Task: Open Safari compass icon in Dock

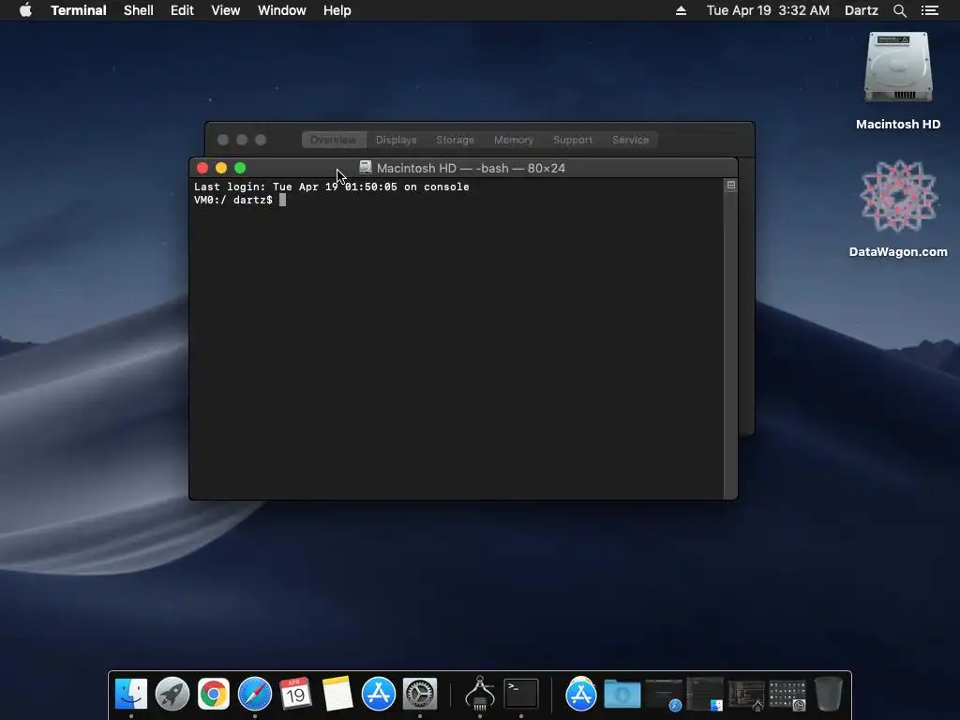Action: (255, 694)
